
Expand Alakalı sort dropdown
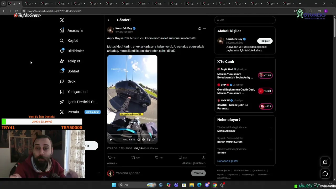click(112, 163)
